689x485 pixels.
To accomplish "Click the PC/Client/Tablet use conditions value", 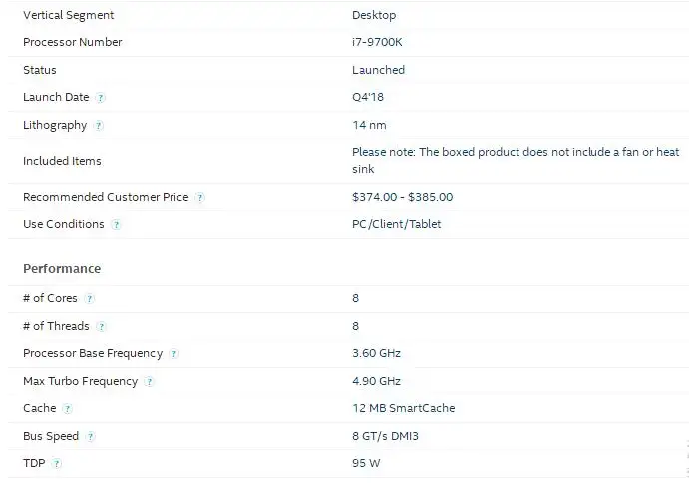I will coord(397,224).
